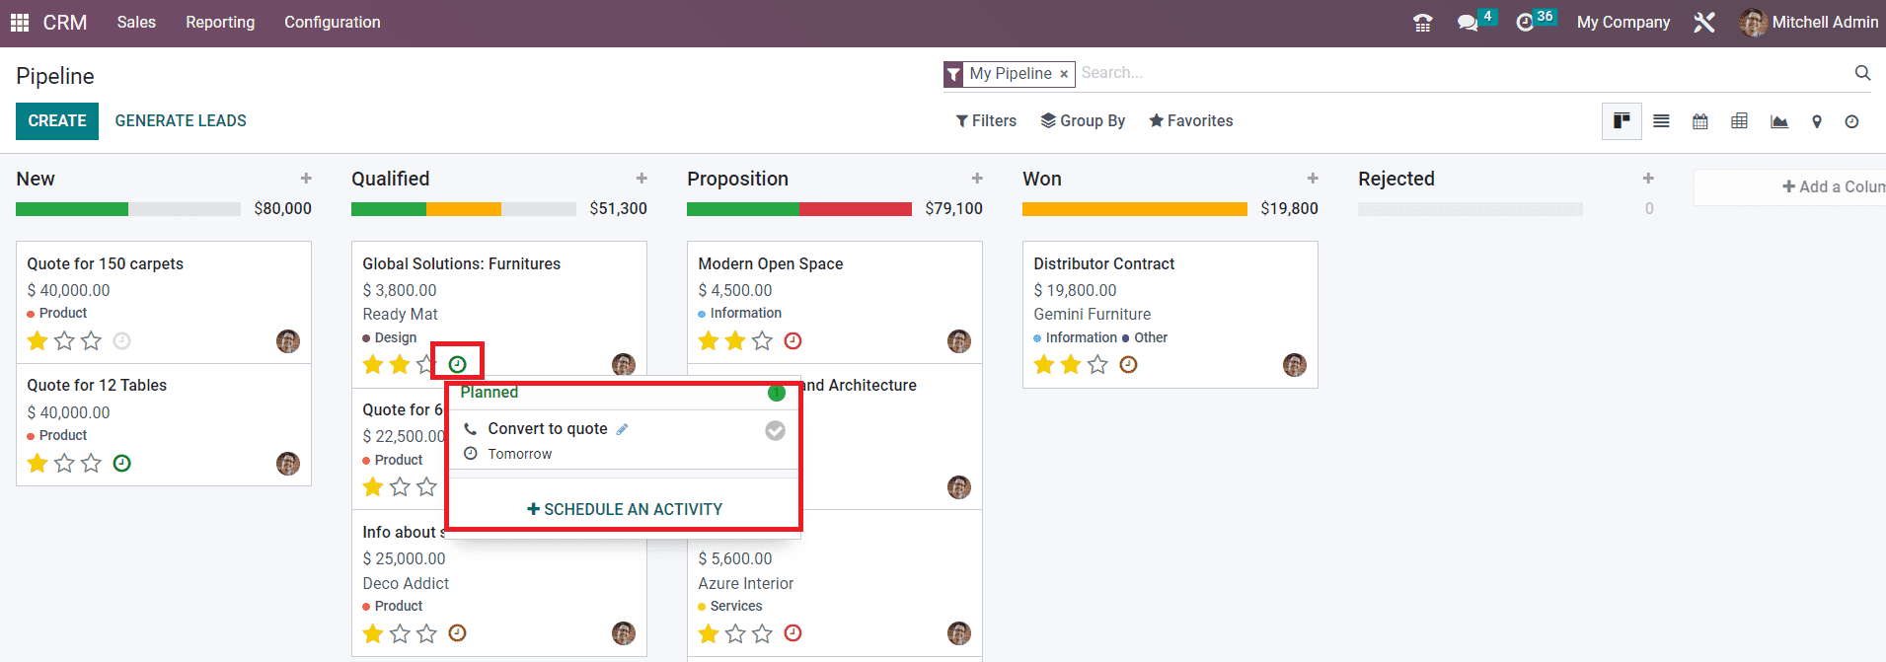Focus the pipeline search field

[1461, 73]
